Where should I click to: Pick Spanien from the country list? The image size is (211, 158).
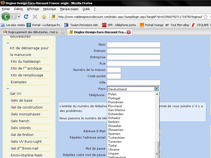coord(114,134)
